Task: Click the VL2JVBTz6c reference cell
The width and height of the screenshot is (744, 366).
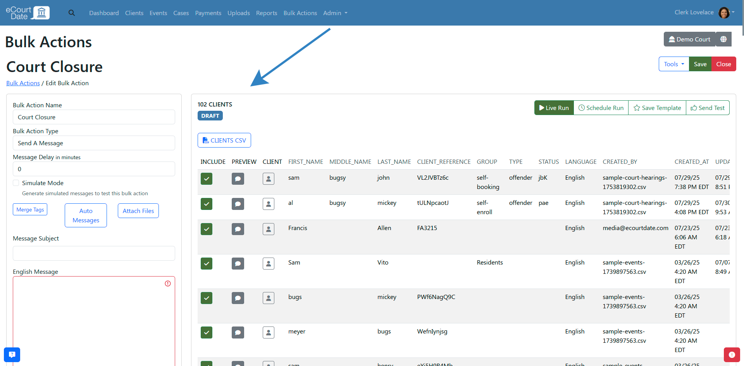Action: (433, 177)
